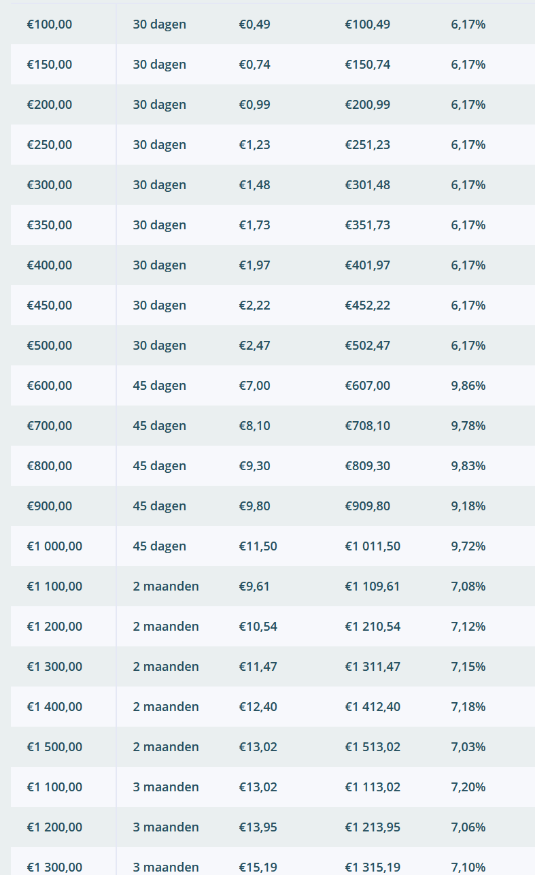535x875 pixels.
Task: Select the €350,00 loan amount
Action: [50, 225]
